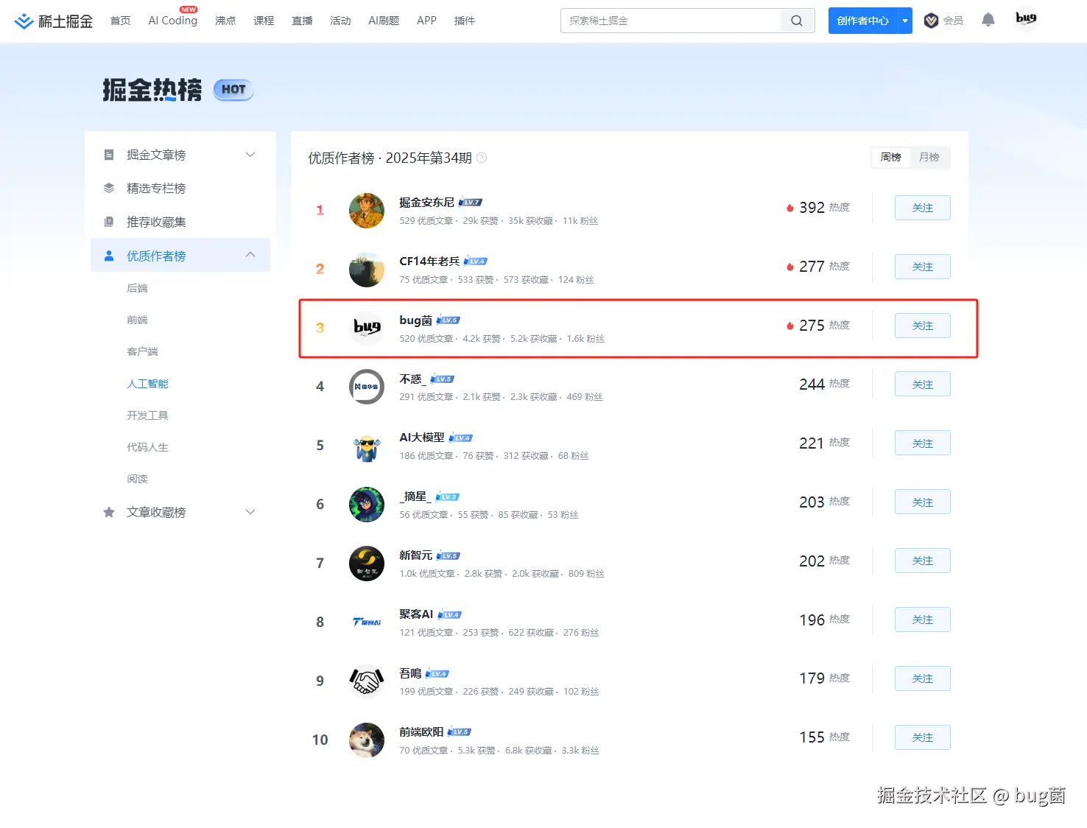The height and width of the screenshot is (828, 1087).
Task: Click the 会员 membership badge icon
Action: 932,21
